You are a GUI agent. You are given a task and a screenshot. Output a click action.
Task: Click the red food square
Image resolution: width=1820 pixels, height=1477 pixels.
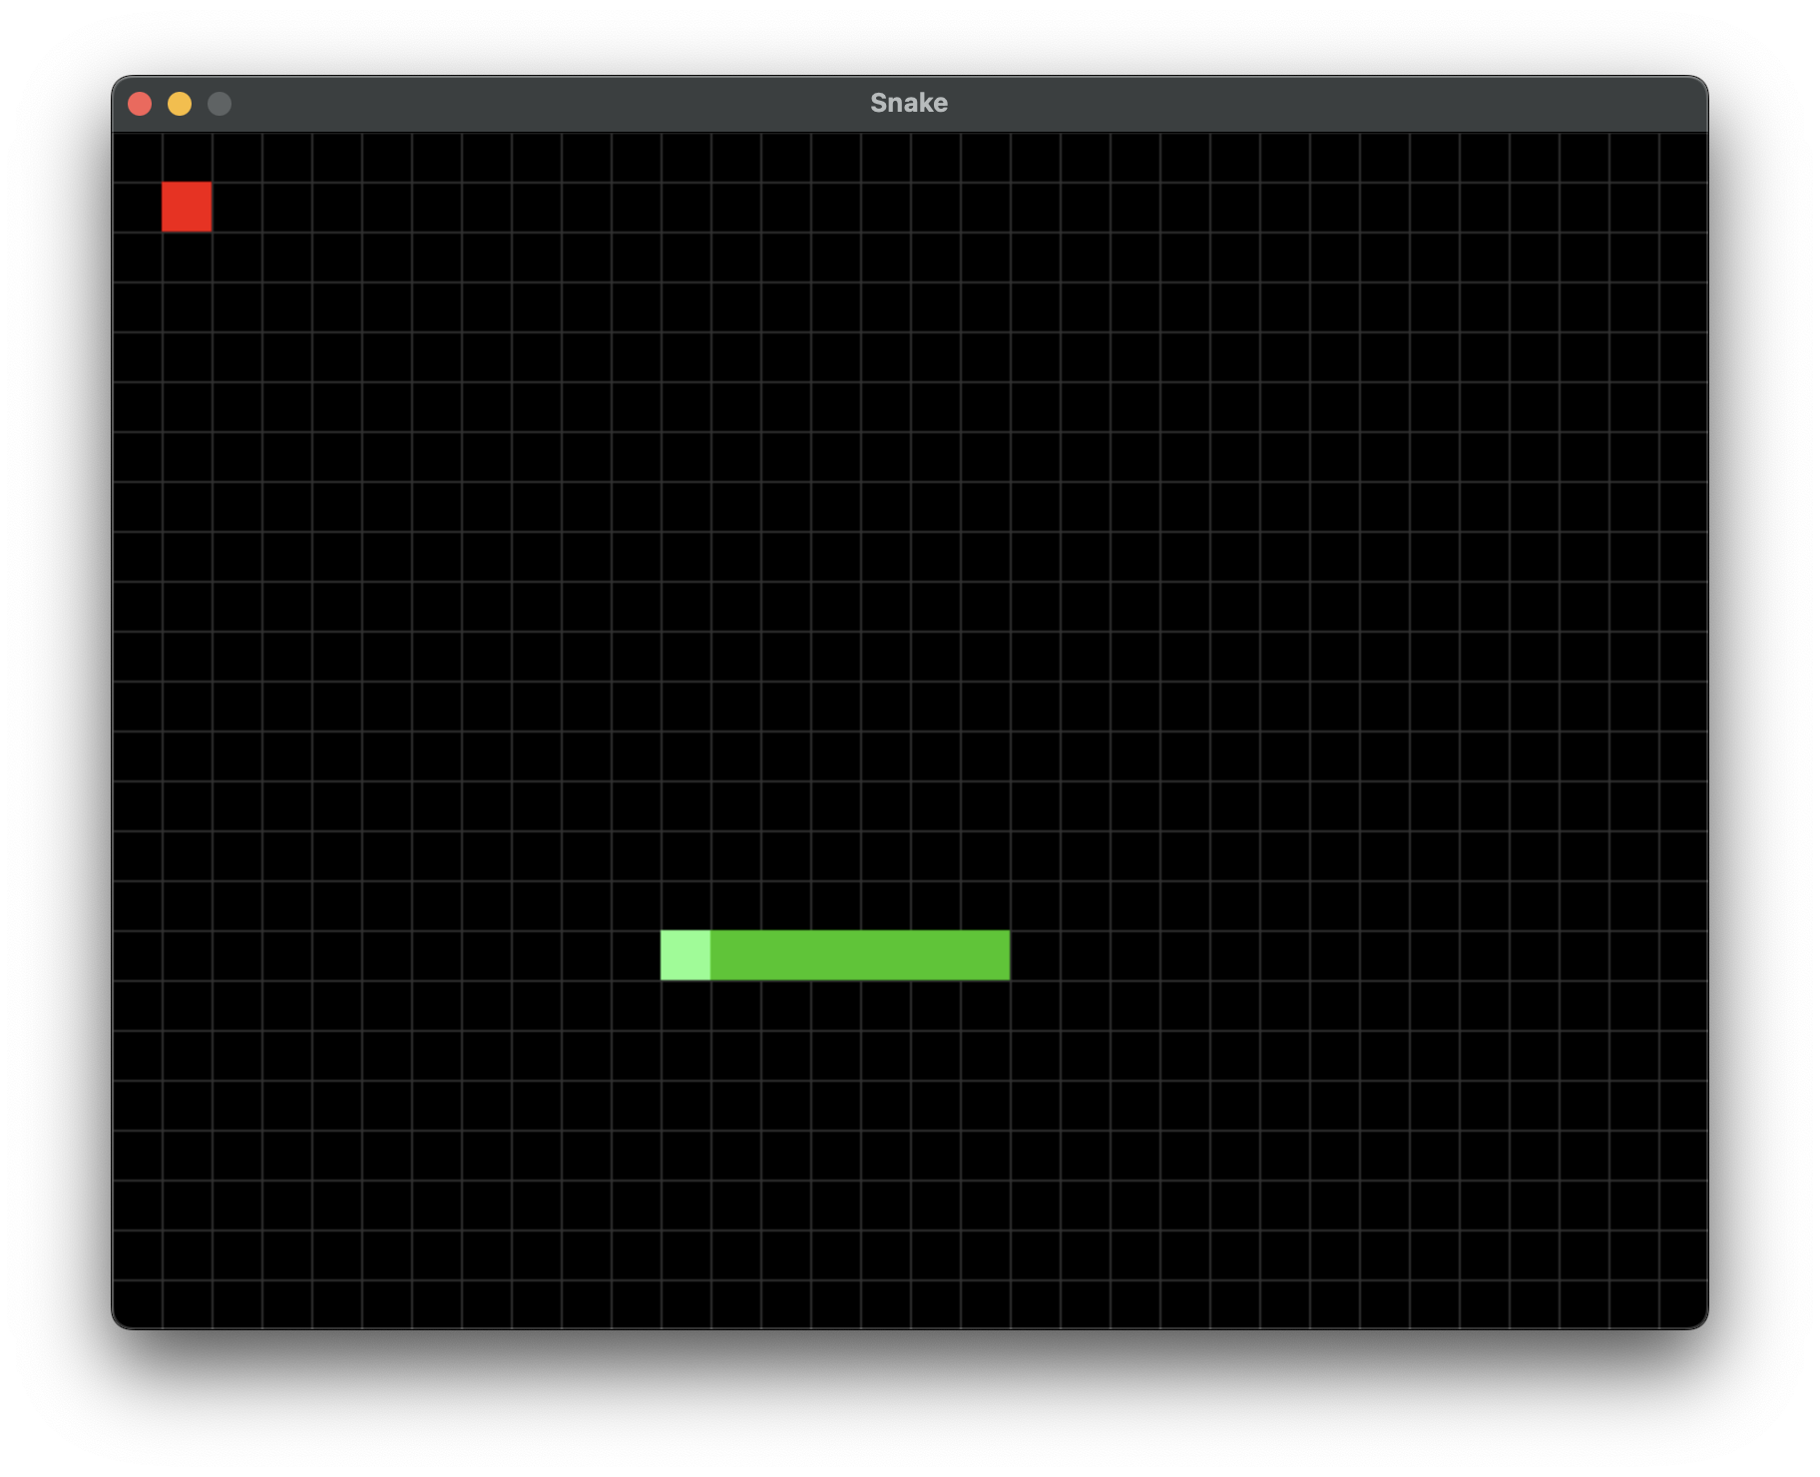coord(187,207)
